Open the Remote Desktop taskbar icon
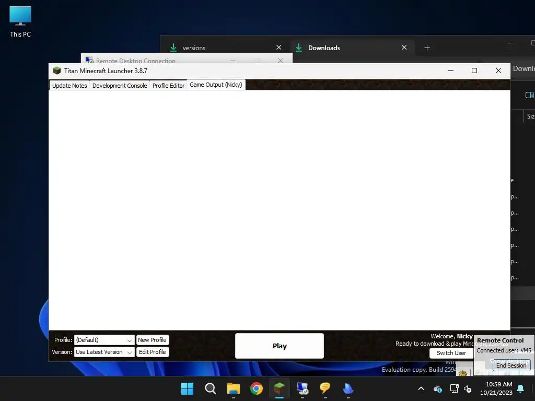 point(303,388)
